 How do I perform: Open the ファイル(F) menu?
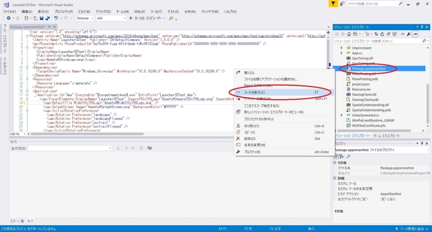pos(9,11)
